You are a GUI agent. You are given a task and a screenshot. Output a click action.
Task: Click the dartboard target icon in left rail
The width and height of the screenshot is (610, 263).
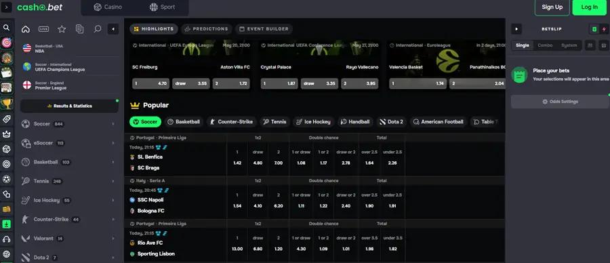7,43
